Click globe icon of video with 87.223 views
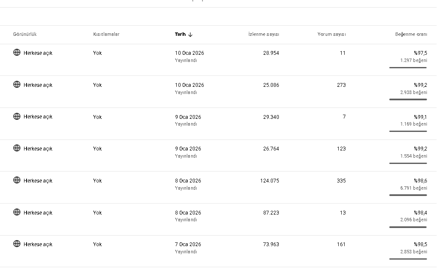Screen dimensions: 437x271 17,212
